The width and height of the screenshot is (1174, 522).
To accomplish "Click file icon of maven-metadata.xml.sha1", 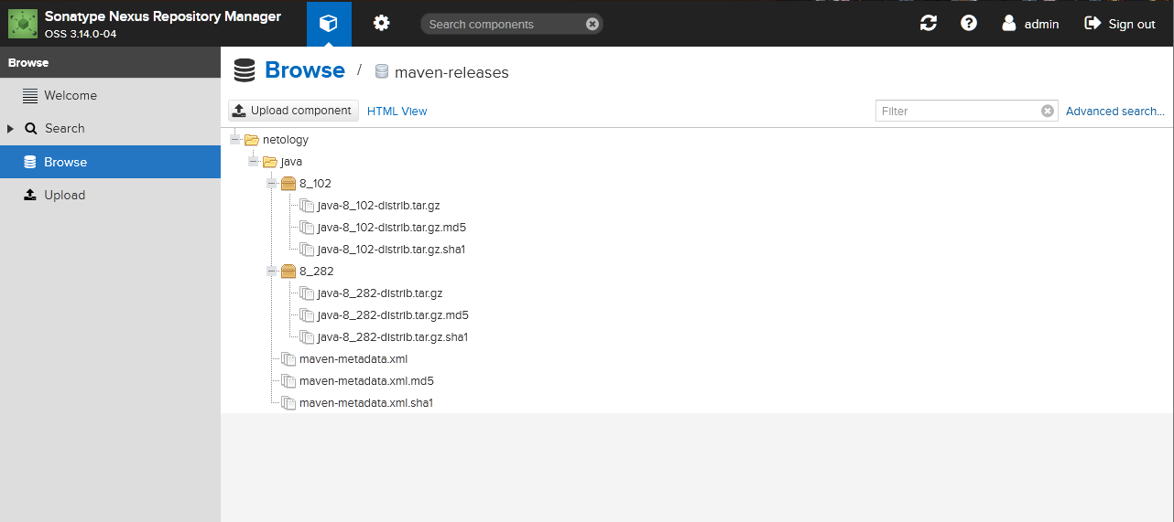I will coord(288,403).
